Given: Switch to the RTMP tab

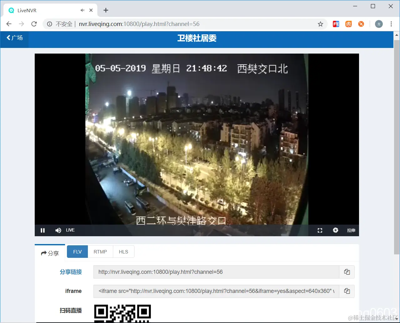Looking at the screenshot, I should pos(100,252).
